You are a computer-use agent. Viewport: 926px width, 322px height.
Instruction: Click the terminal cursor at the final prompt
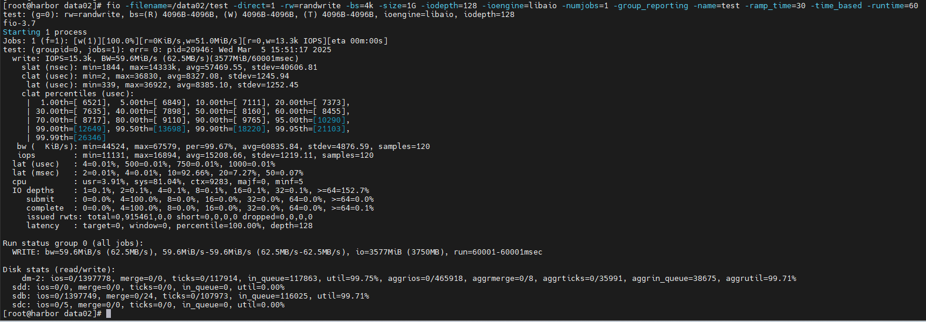[109, 314]
